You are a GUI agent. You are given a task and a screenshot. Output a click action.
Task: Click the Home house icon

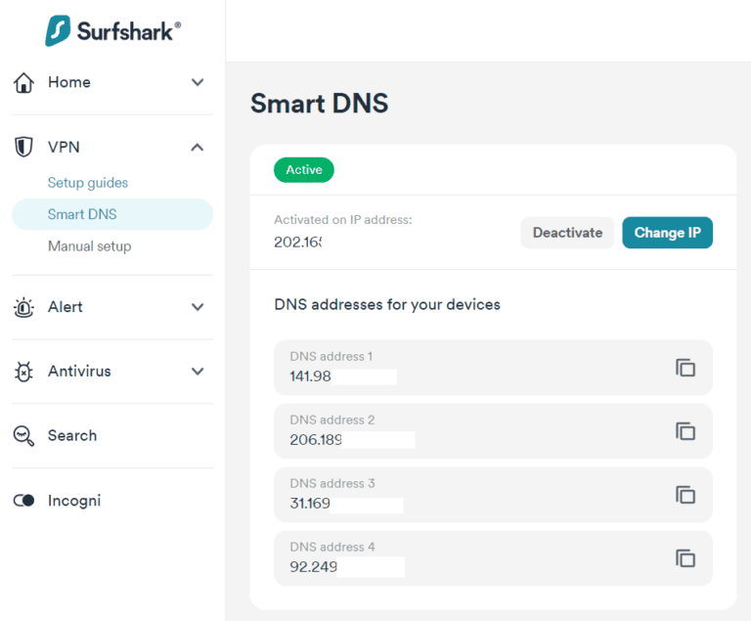click(x=24, y=83)
